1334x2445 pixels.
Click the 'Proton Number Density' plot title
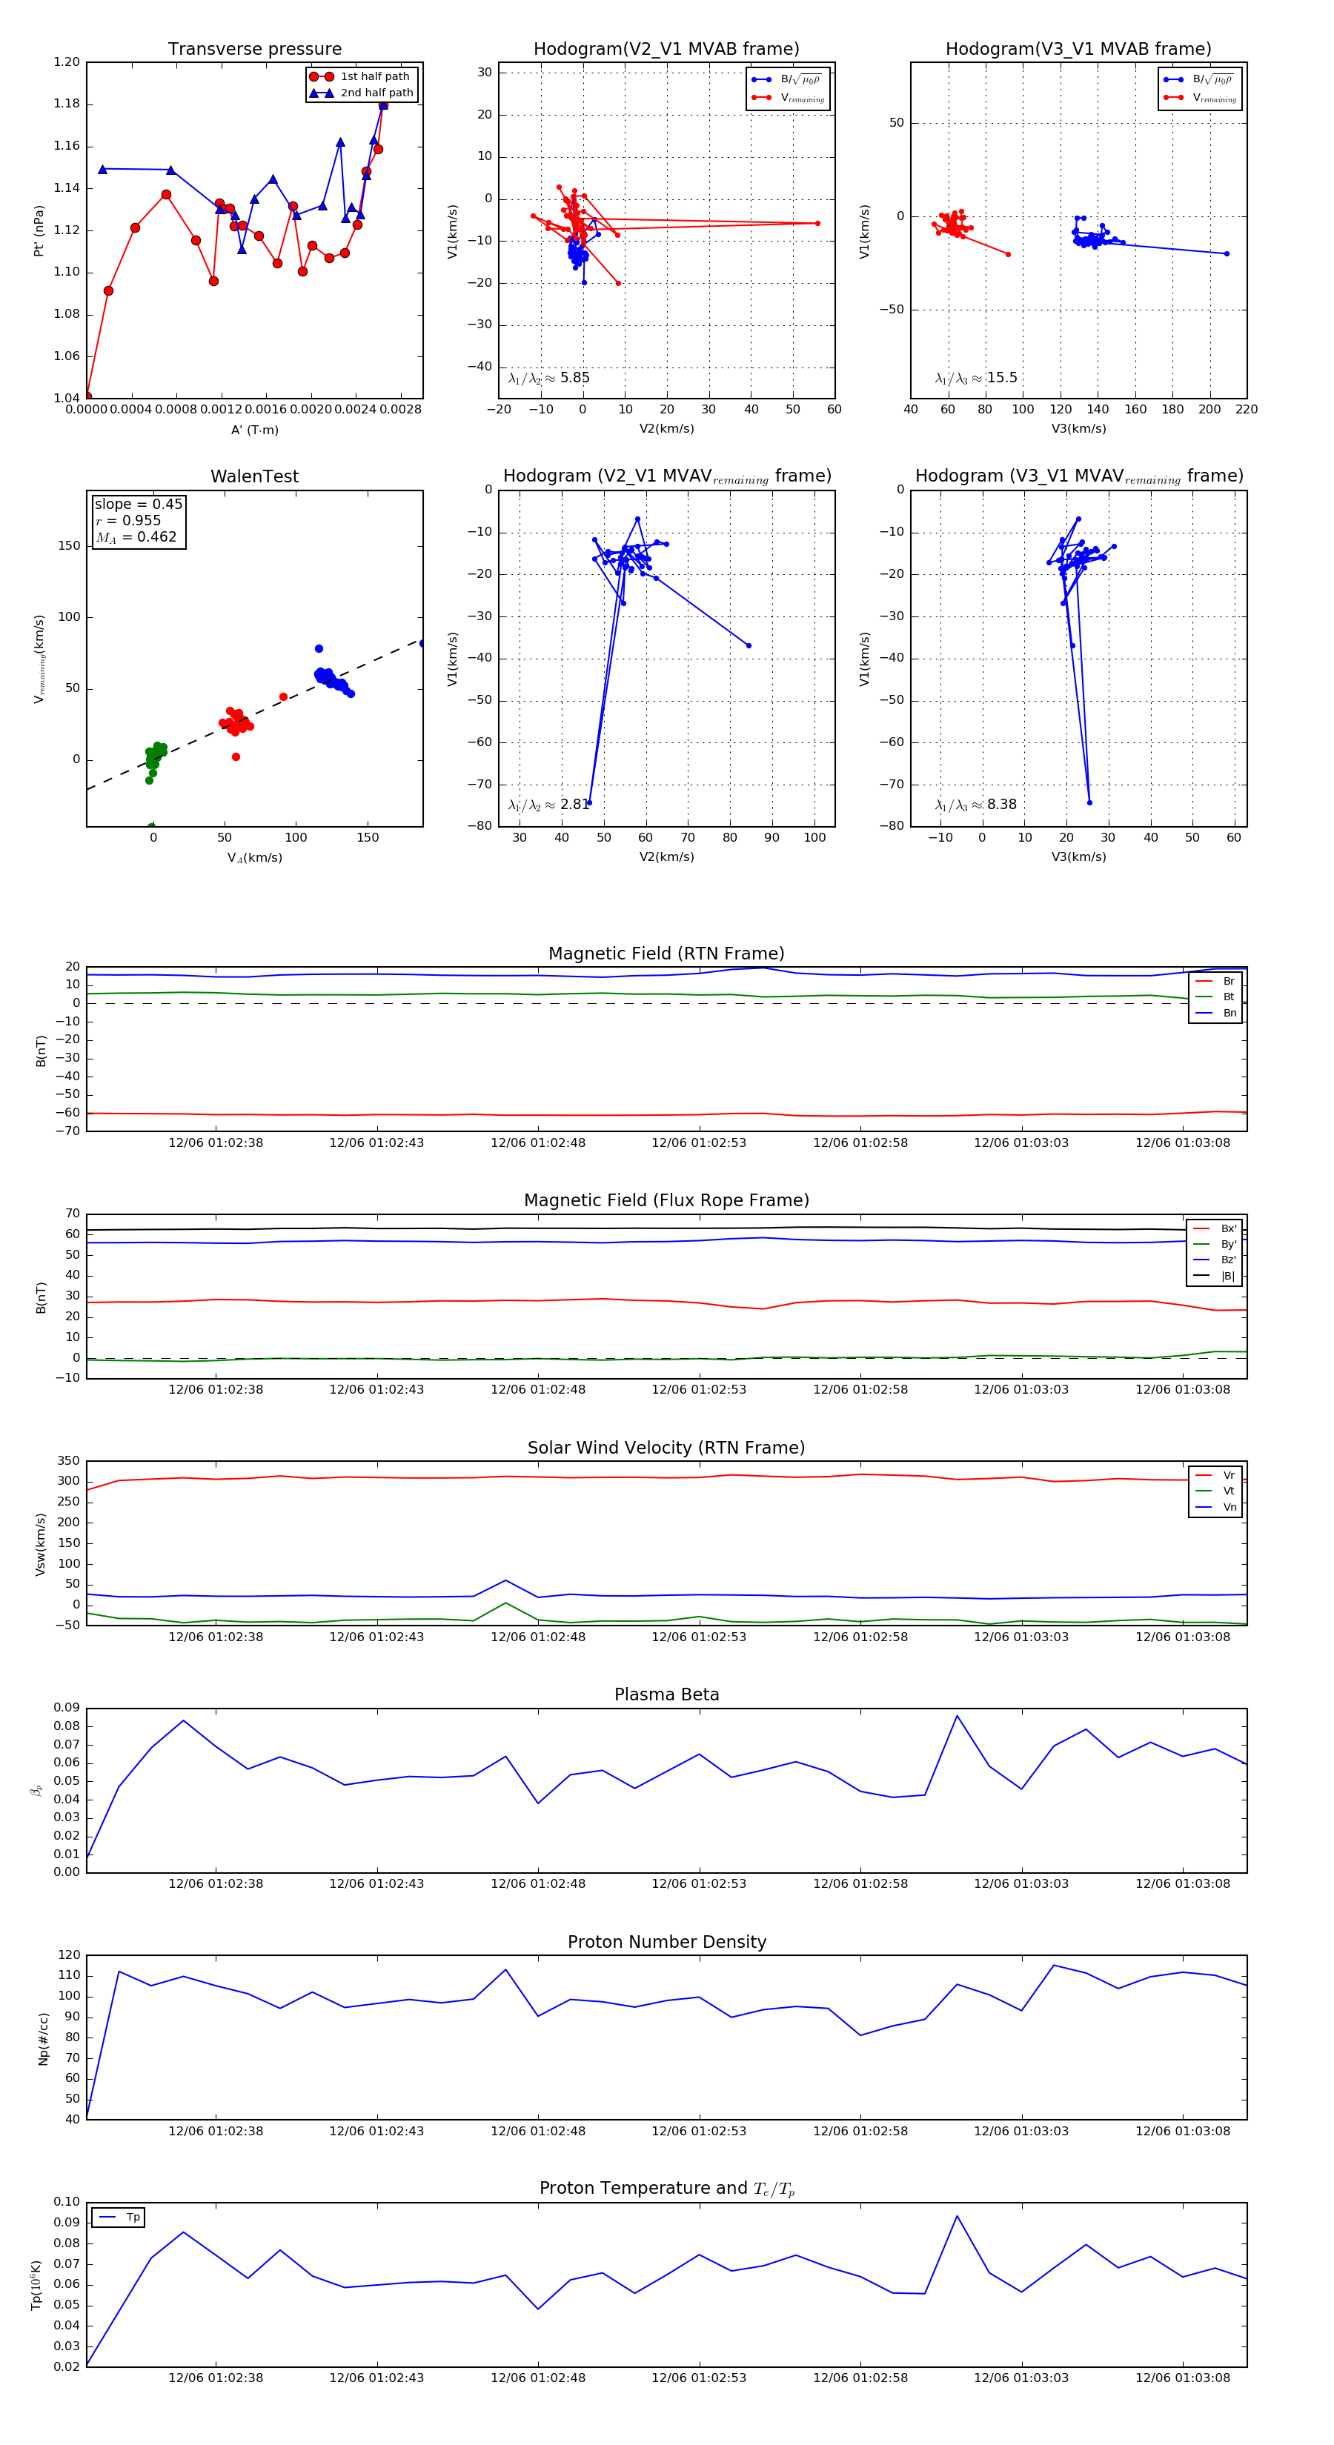point(666,1942)
